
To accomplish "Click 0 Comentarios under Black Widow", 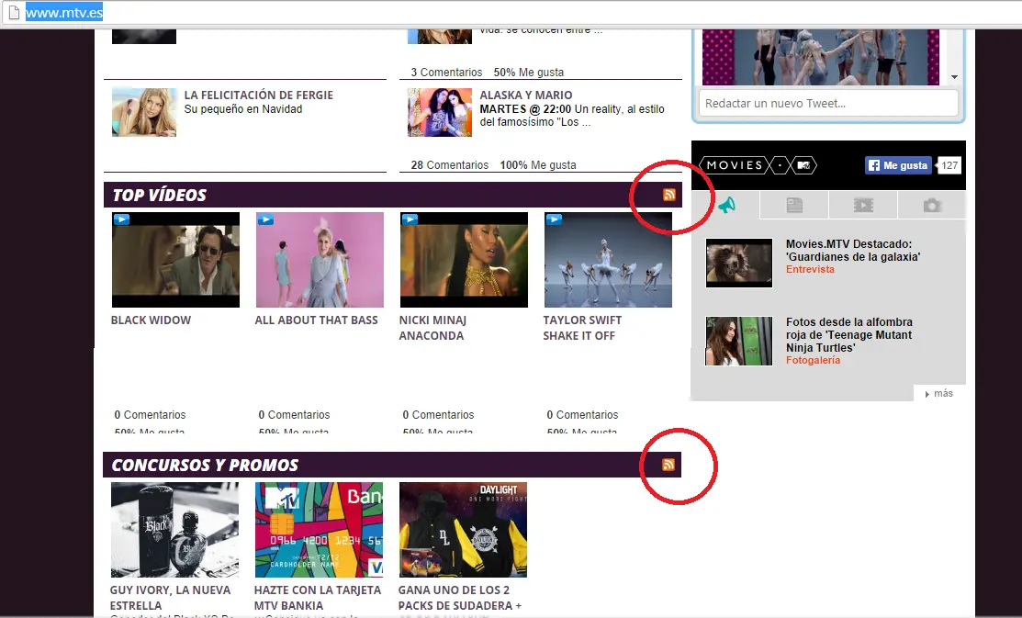I will (150, 415).
